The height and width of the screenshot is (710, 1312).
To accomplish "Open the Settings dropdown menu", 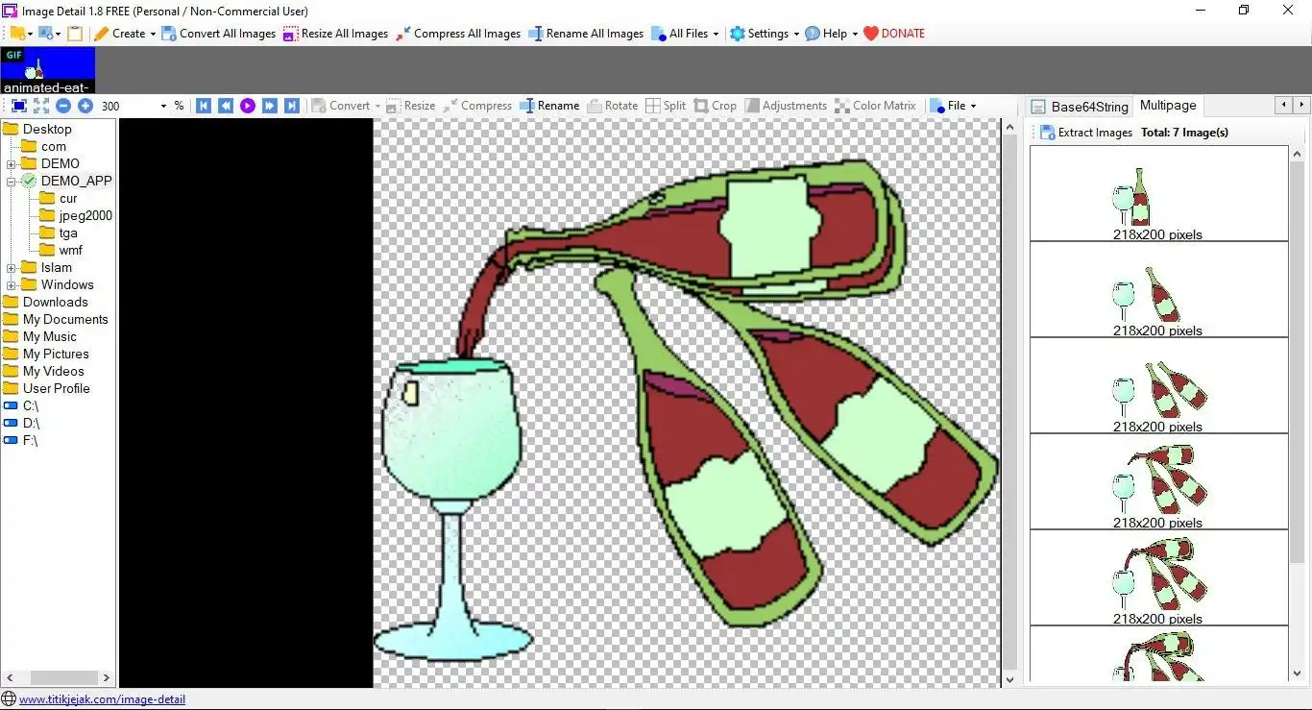I will 765,34.
